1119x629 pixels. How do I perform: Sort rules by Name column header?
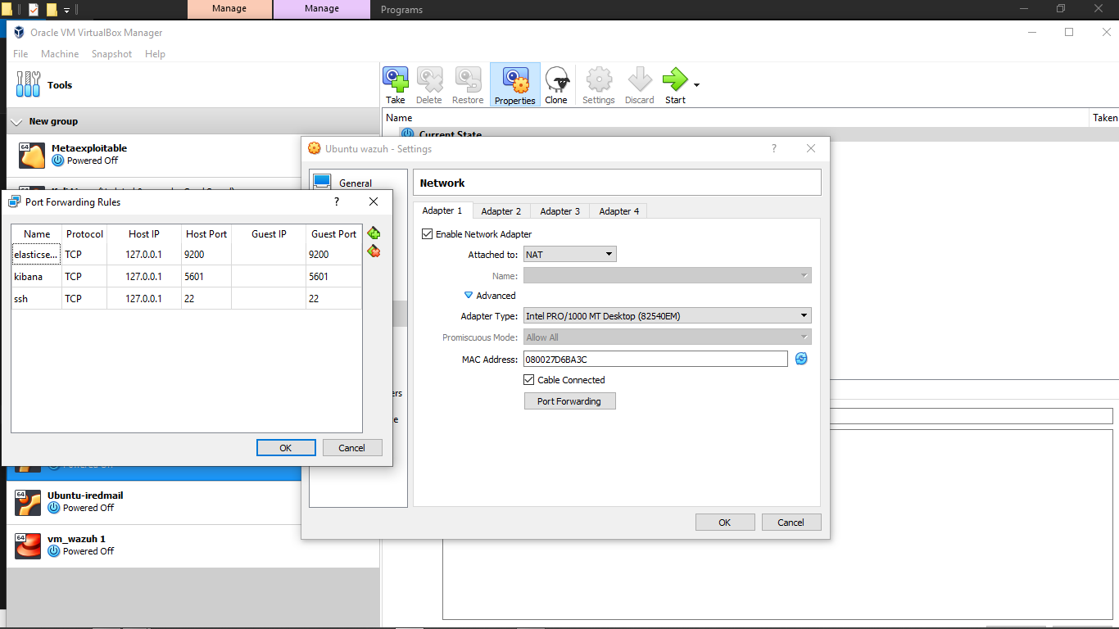pos(37,234)
